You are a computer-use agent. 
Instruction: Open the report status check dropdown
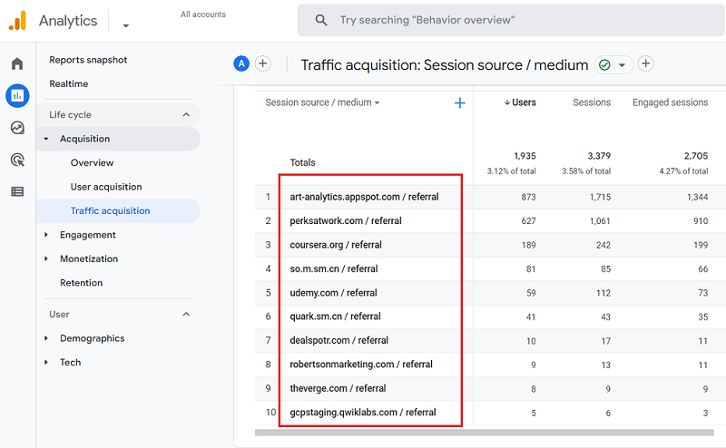tap(613, 64)
